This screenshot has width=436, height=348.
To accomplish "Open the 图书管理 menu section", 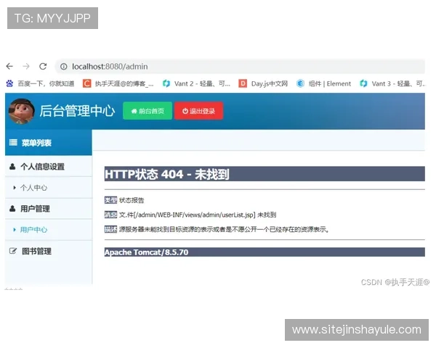I will pyautogui.click(x=49, y=251).
